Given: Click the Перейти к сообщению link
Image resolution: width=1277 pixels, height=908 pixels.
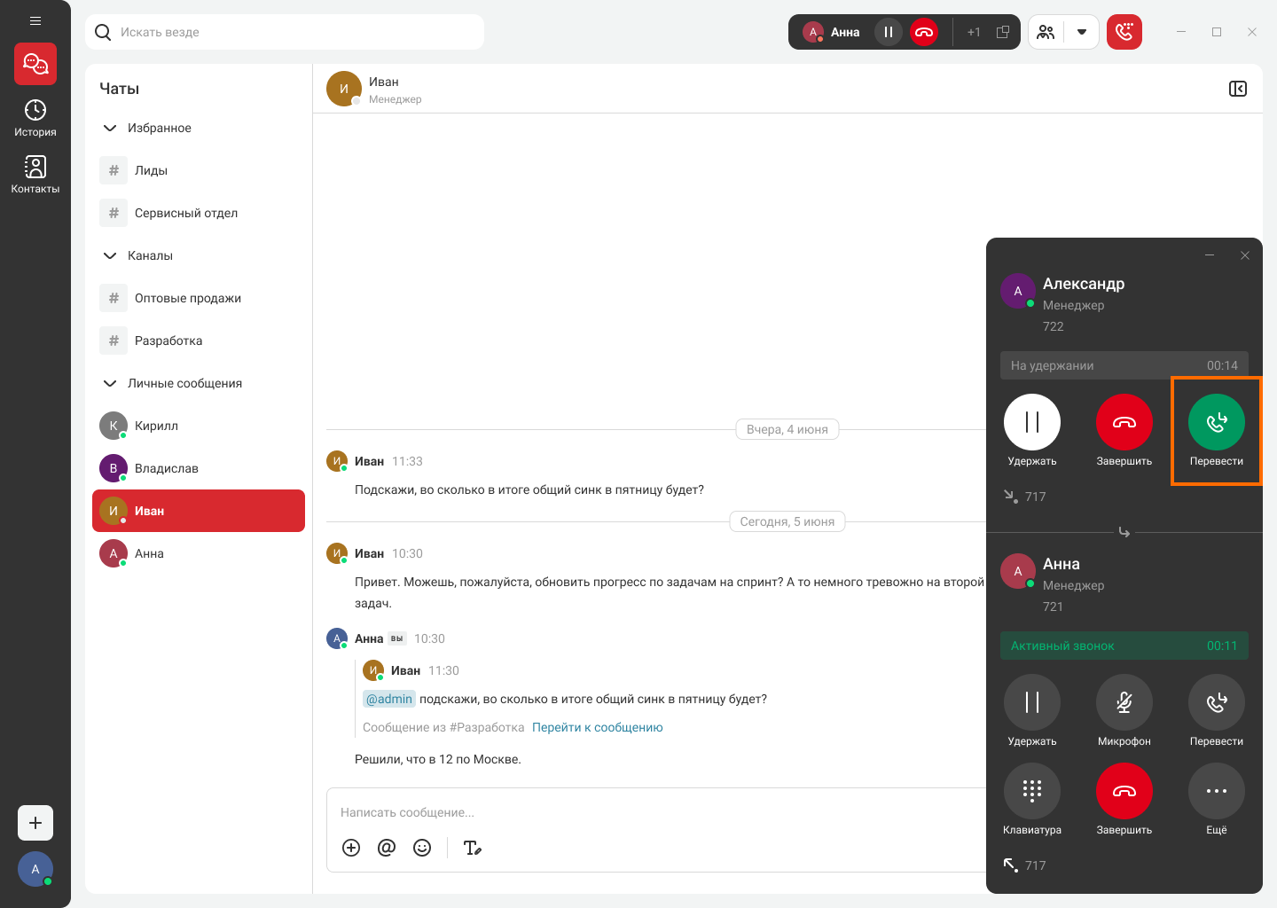Looking at the screenshot, I should (x=597, y=727).
